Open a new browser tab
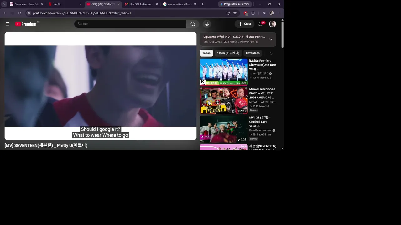 coord(202,4)
